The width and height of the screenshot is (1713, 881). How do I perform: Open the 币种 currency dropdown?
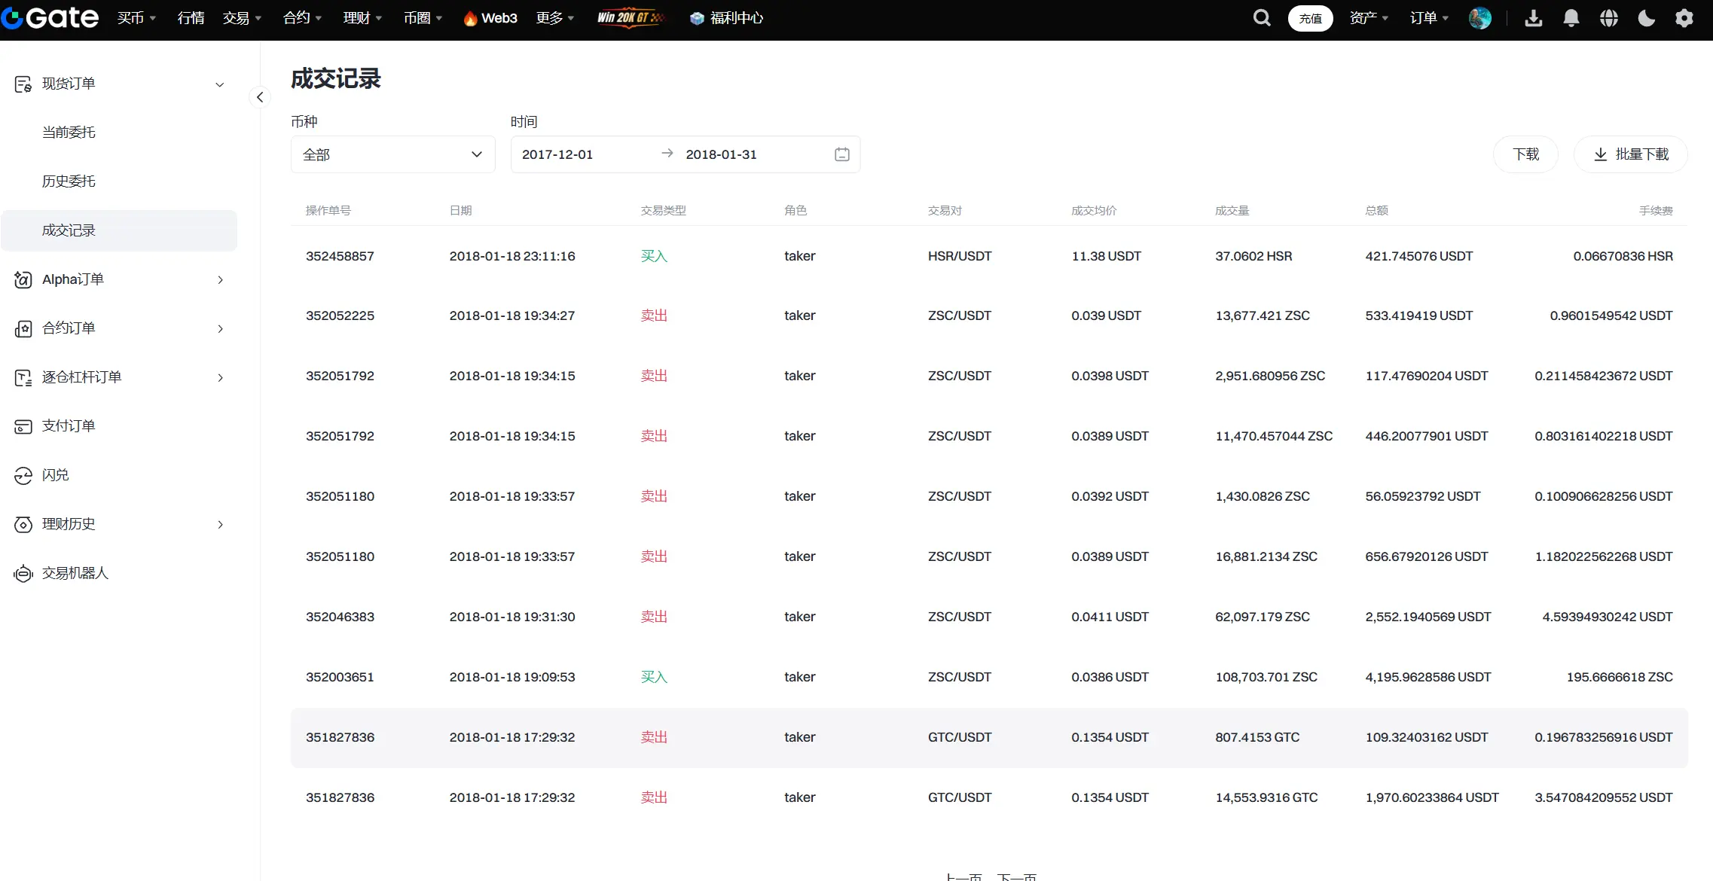pos(392,154)
